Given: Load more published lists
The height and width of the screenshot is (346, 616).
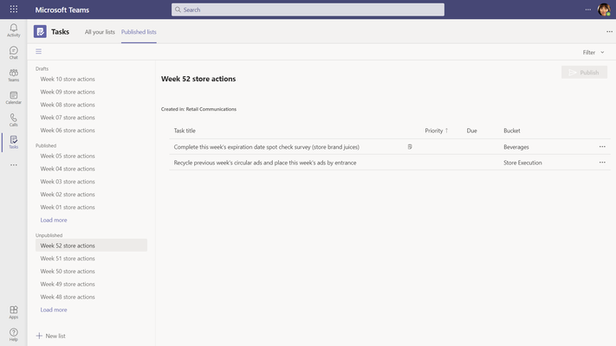Looking at the screenshot, I should [x=54, y=220].
